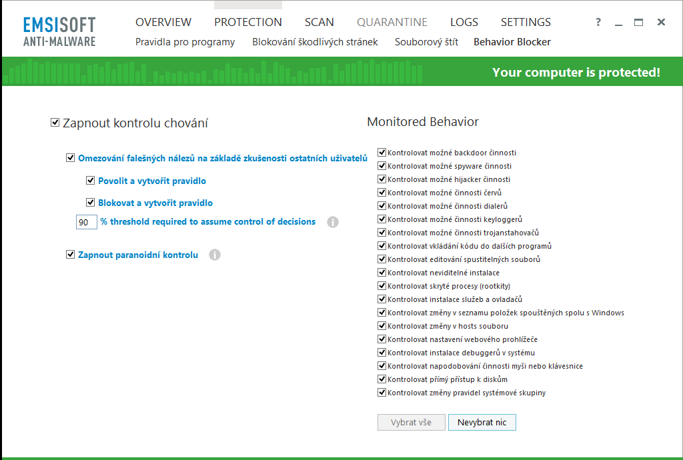
Task: Maximize the Emsisoft window
Action: pos(638,22)
